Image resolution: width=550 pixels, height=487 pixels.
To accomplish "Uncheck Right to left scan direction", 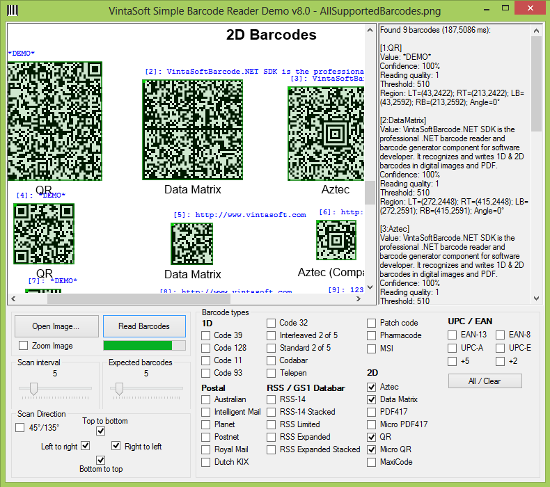I will pyautogui.click(x=116, y=446).
